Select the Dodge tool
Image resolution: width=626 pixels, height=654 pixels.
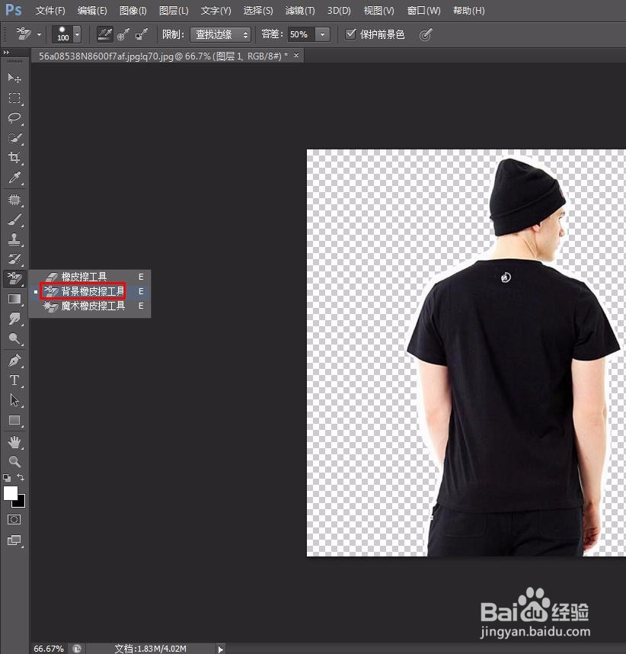(x=14, y=338)
